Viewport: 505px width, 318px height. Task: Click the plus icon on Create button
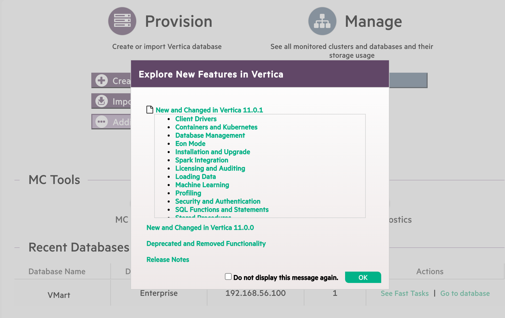102,80
